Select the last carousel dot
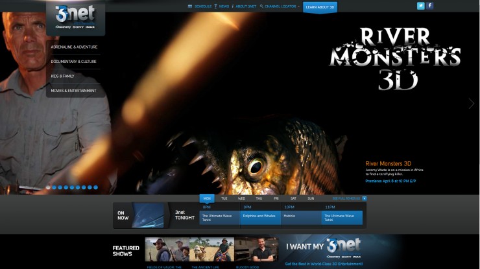Viewport: 480px width, 269px height. pyautogui.click(x=95, y=187)
